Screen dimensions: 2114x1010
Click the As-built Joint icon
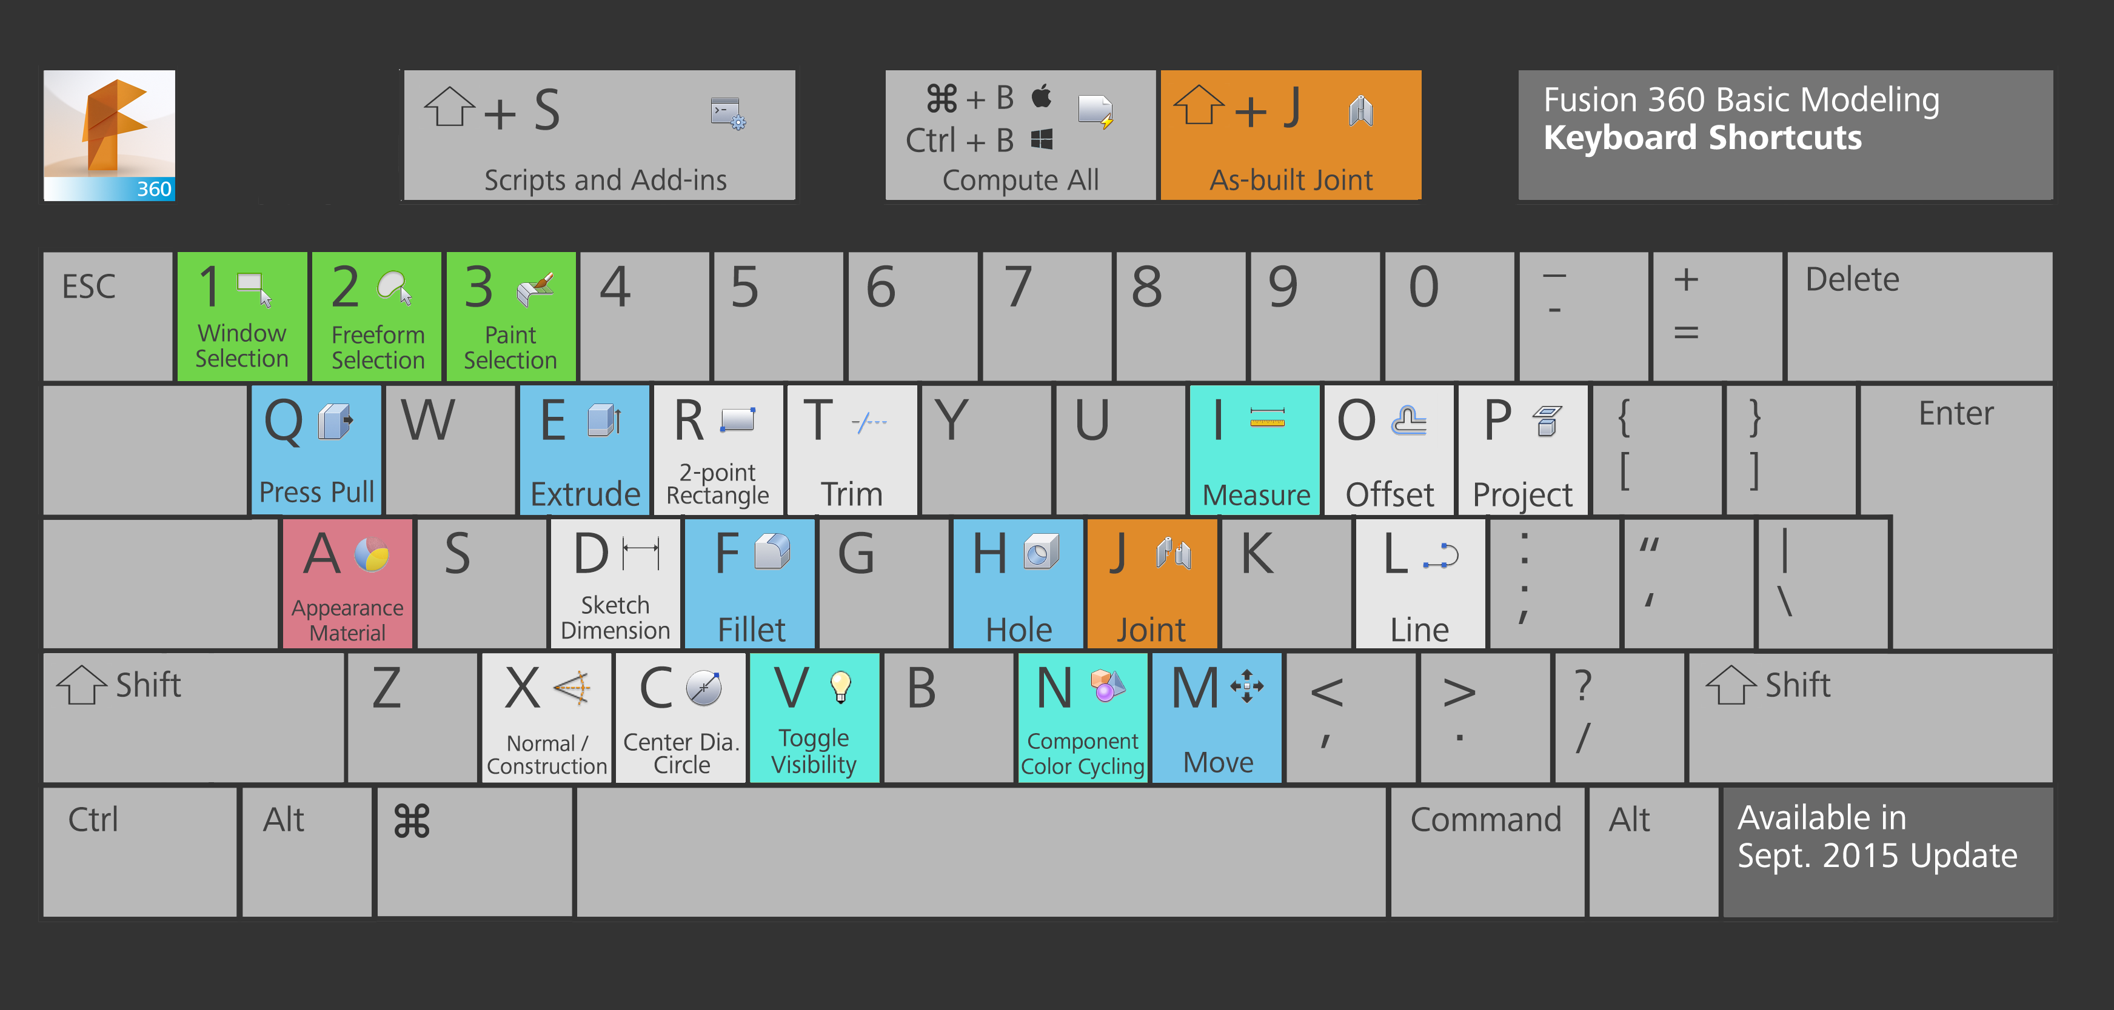pyautogui.click(x=1360, y=110)
